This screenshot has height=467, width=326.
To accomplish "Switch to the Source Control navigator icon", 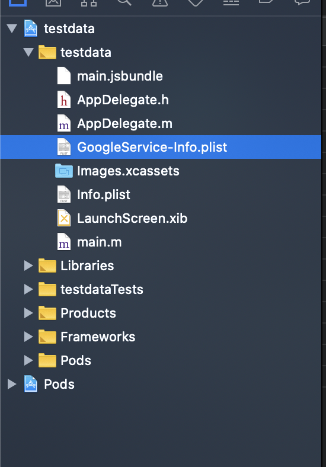I will (53, 2).
